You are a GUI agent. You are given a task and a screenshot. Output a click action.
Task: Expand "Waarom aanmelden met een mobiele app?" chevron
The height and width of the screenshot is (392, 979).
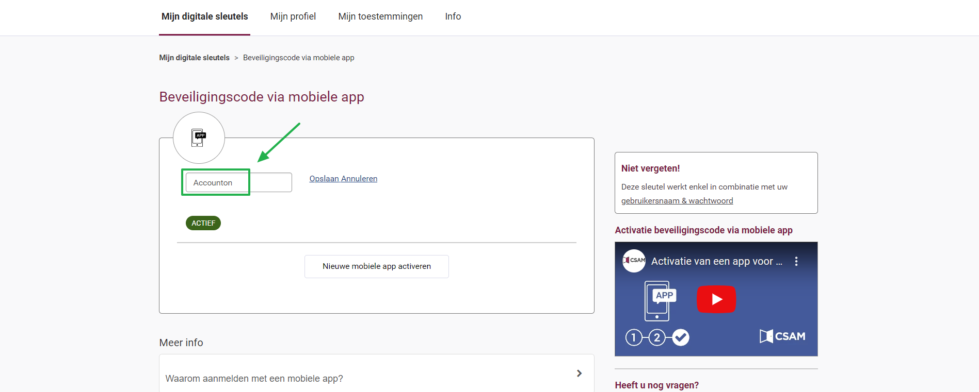[x=579, y=373]
